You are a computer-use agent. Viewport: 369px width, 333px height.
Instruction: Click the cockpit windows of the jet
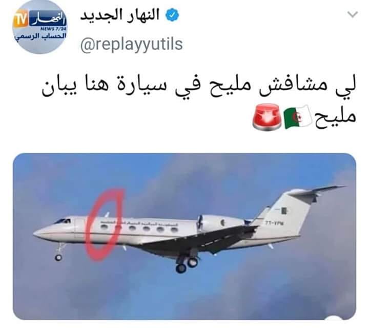point(63,221)
